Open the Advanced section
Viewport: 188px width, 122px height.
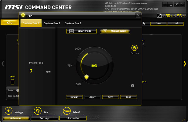pyautogui.click(x=16, y=118)
